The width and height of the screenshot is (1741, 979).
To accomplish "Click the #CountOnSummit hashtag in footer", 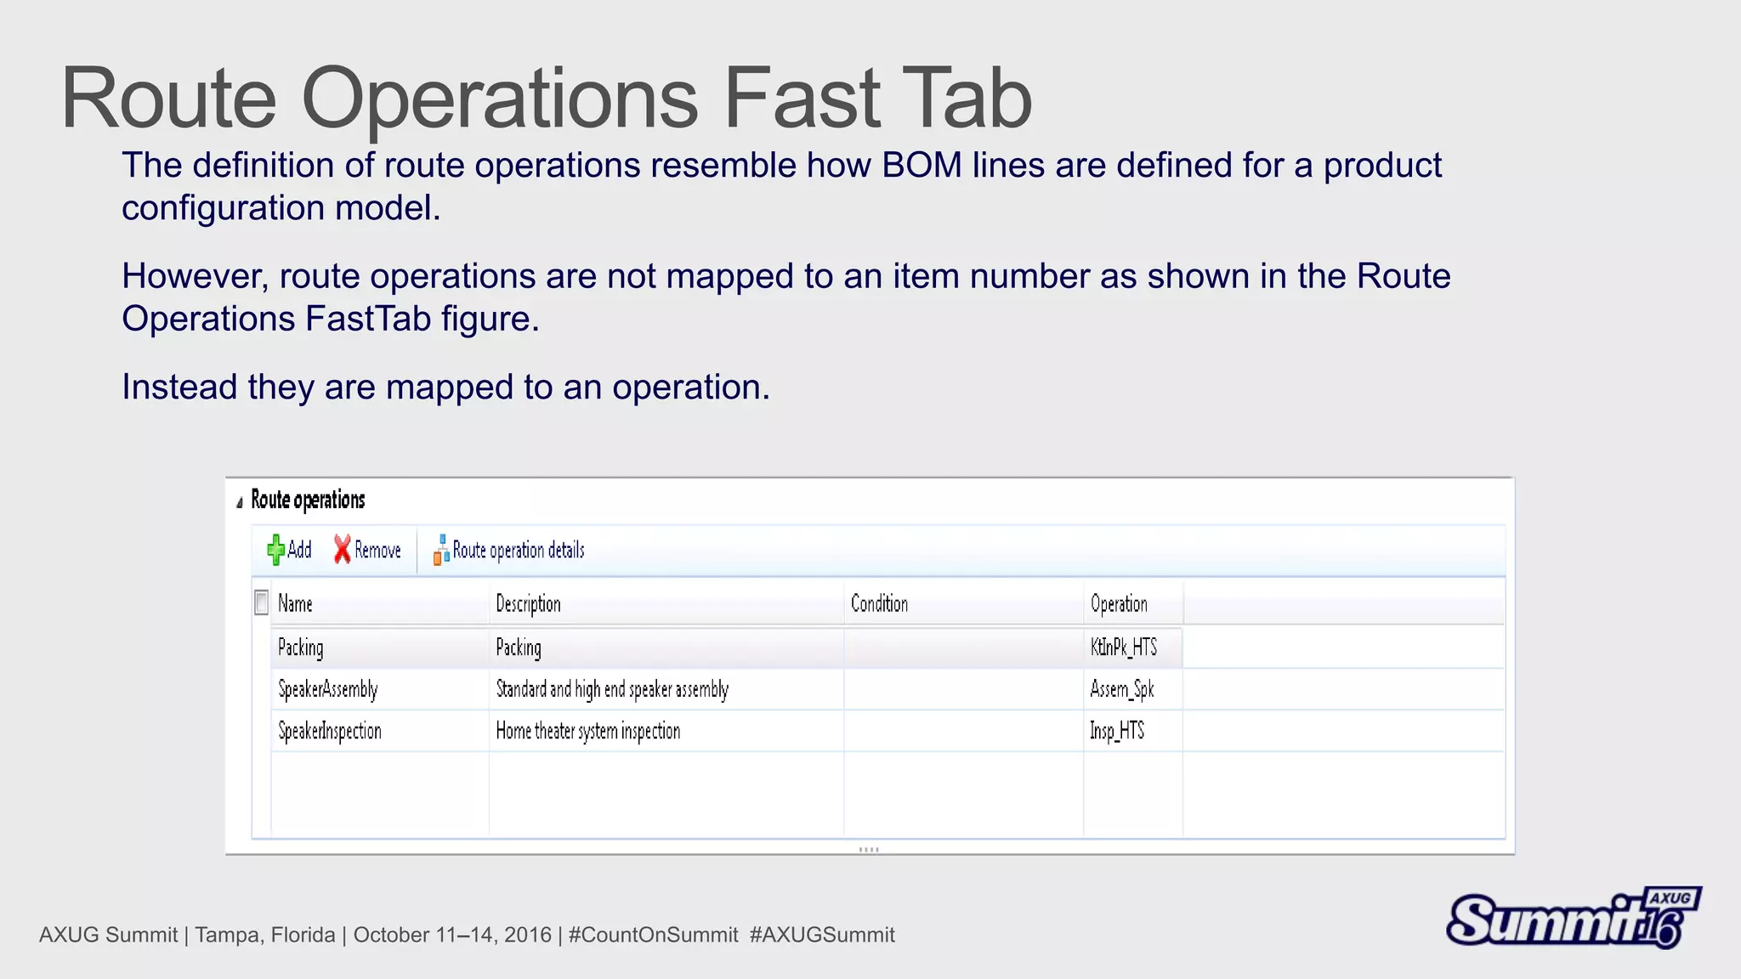I will click(653, 935).
